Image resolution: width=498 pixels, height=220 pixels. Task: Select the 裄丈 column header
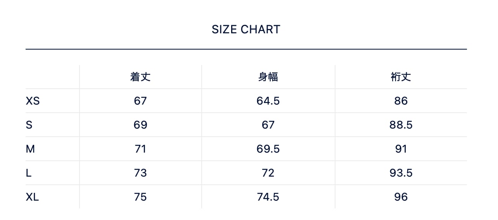401,77
